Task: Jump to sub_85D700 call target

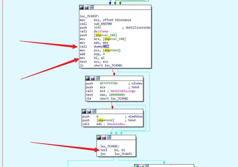Action: click(103, 24)
